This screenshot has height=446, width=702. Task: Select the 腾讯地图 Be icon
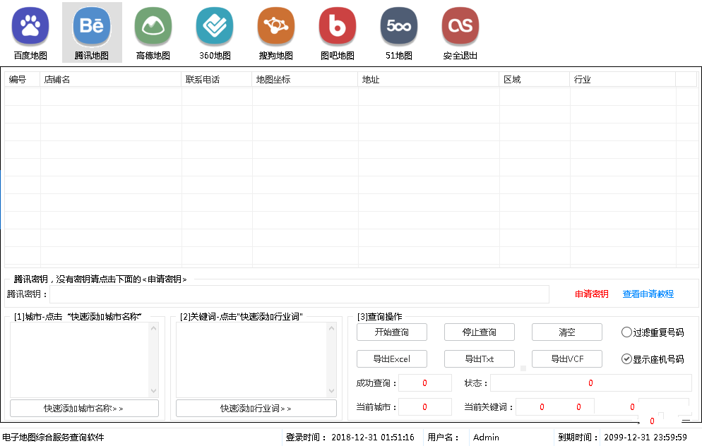pos(92,26)
